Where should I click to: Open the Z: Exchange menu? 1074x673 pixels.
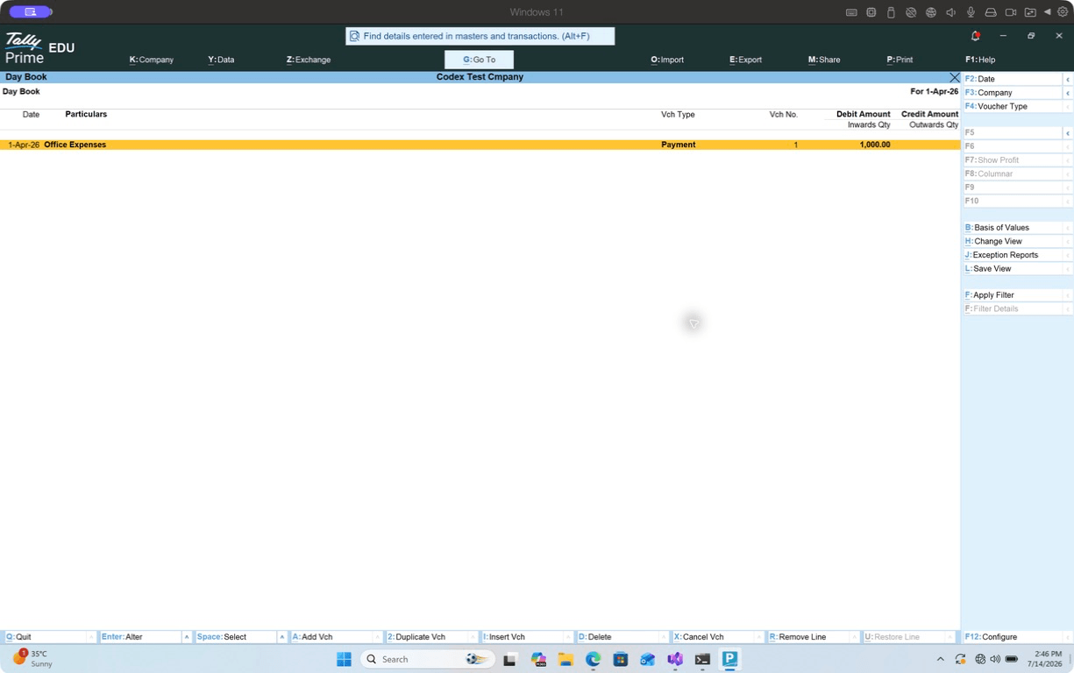pos(309,60)
